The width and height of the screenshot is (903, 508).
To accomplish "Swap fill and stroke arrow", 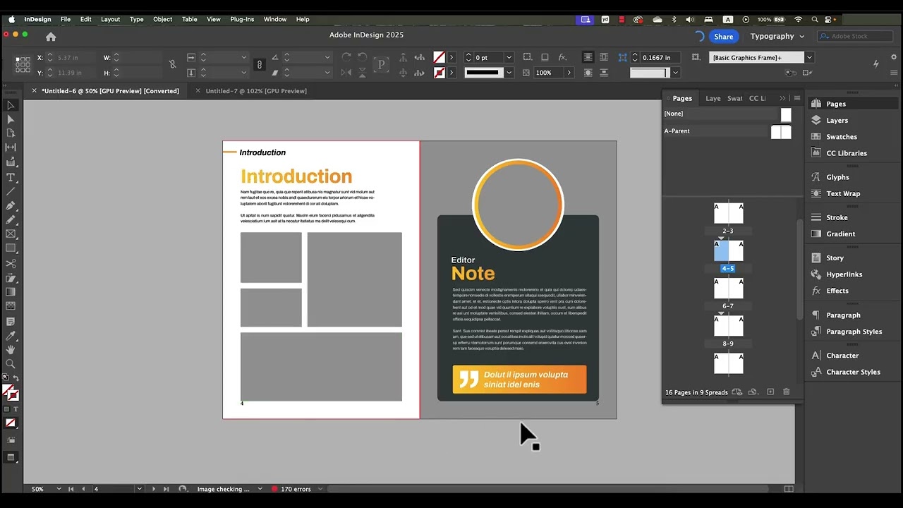I will coord(16,379).
